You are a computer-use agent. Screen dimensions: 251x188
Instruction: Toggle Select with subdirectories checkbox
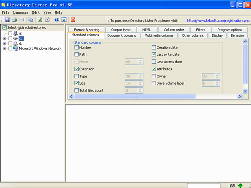pyautogui.click(x=5, y=27)
